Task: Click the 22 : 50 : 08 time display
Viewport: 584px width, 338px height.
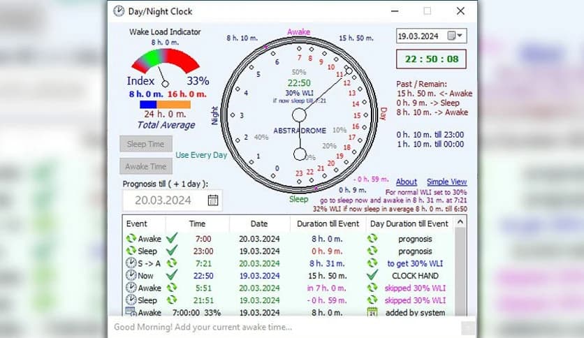Action: 431,59
